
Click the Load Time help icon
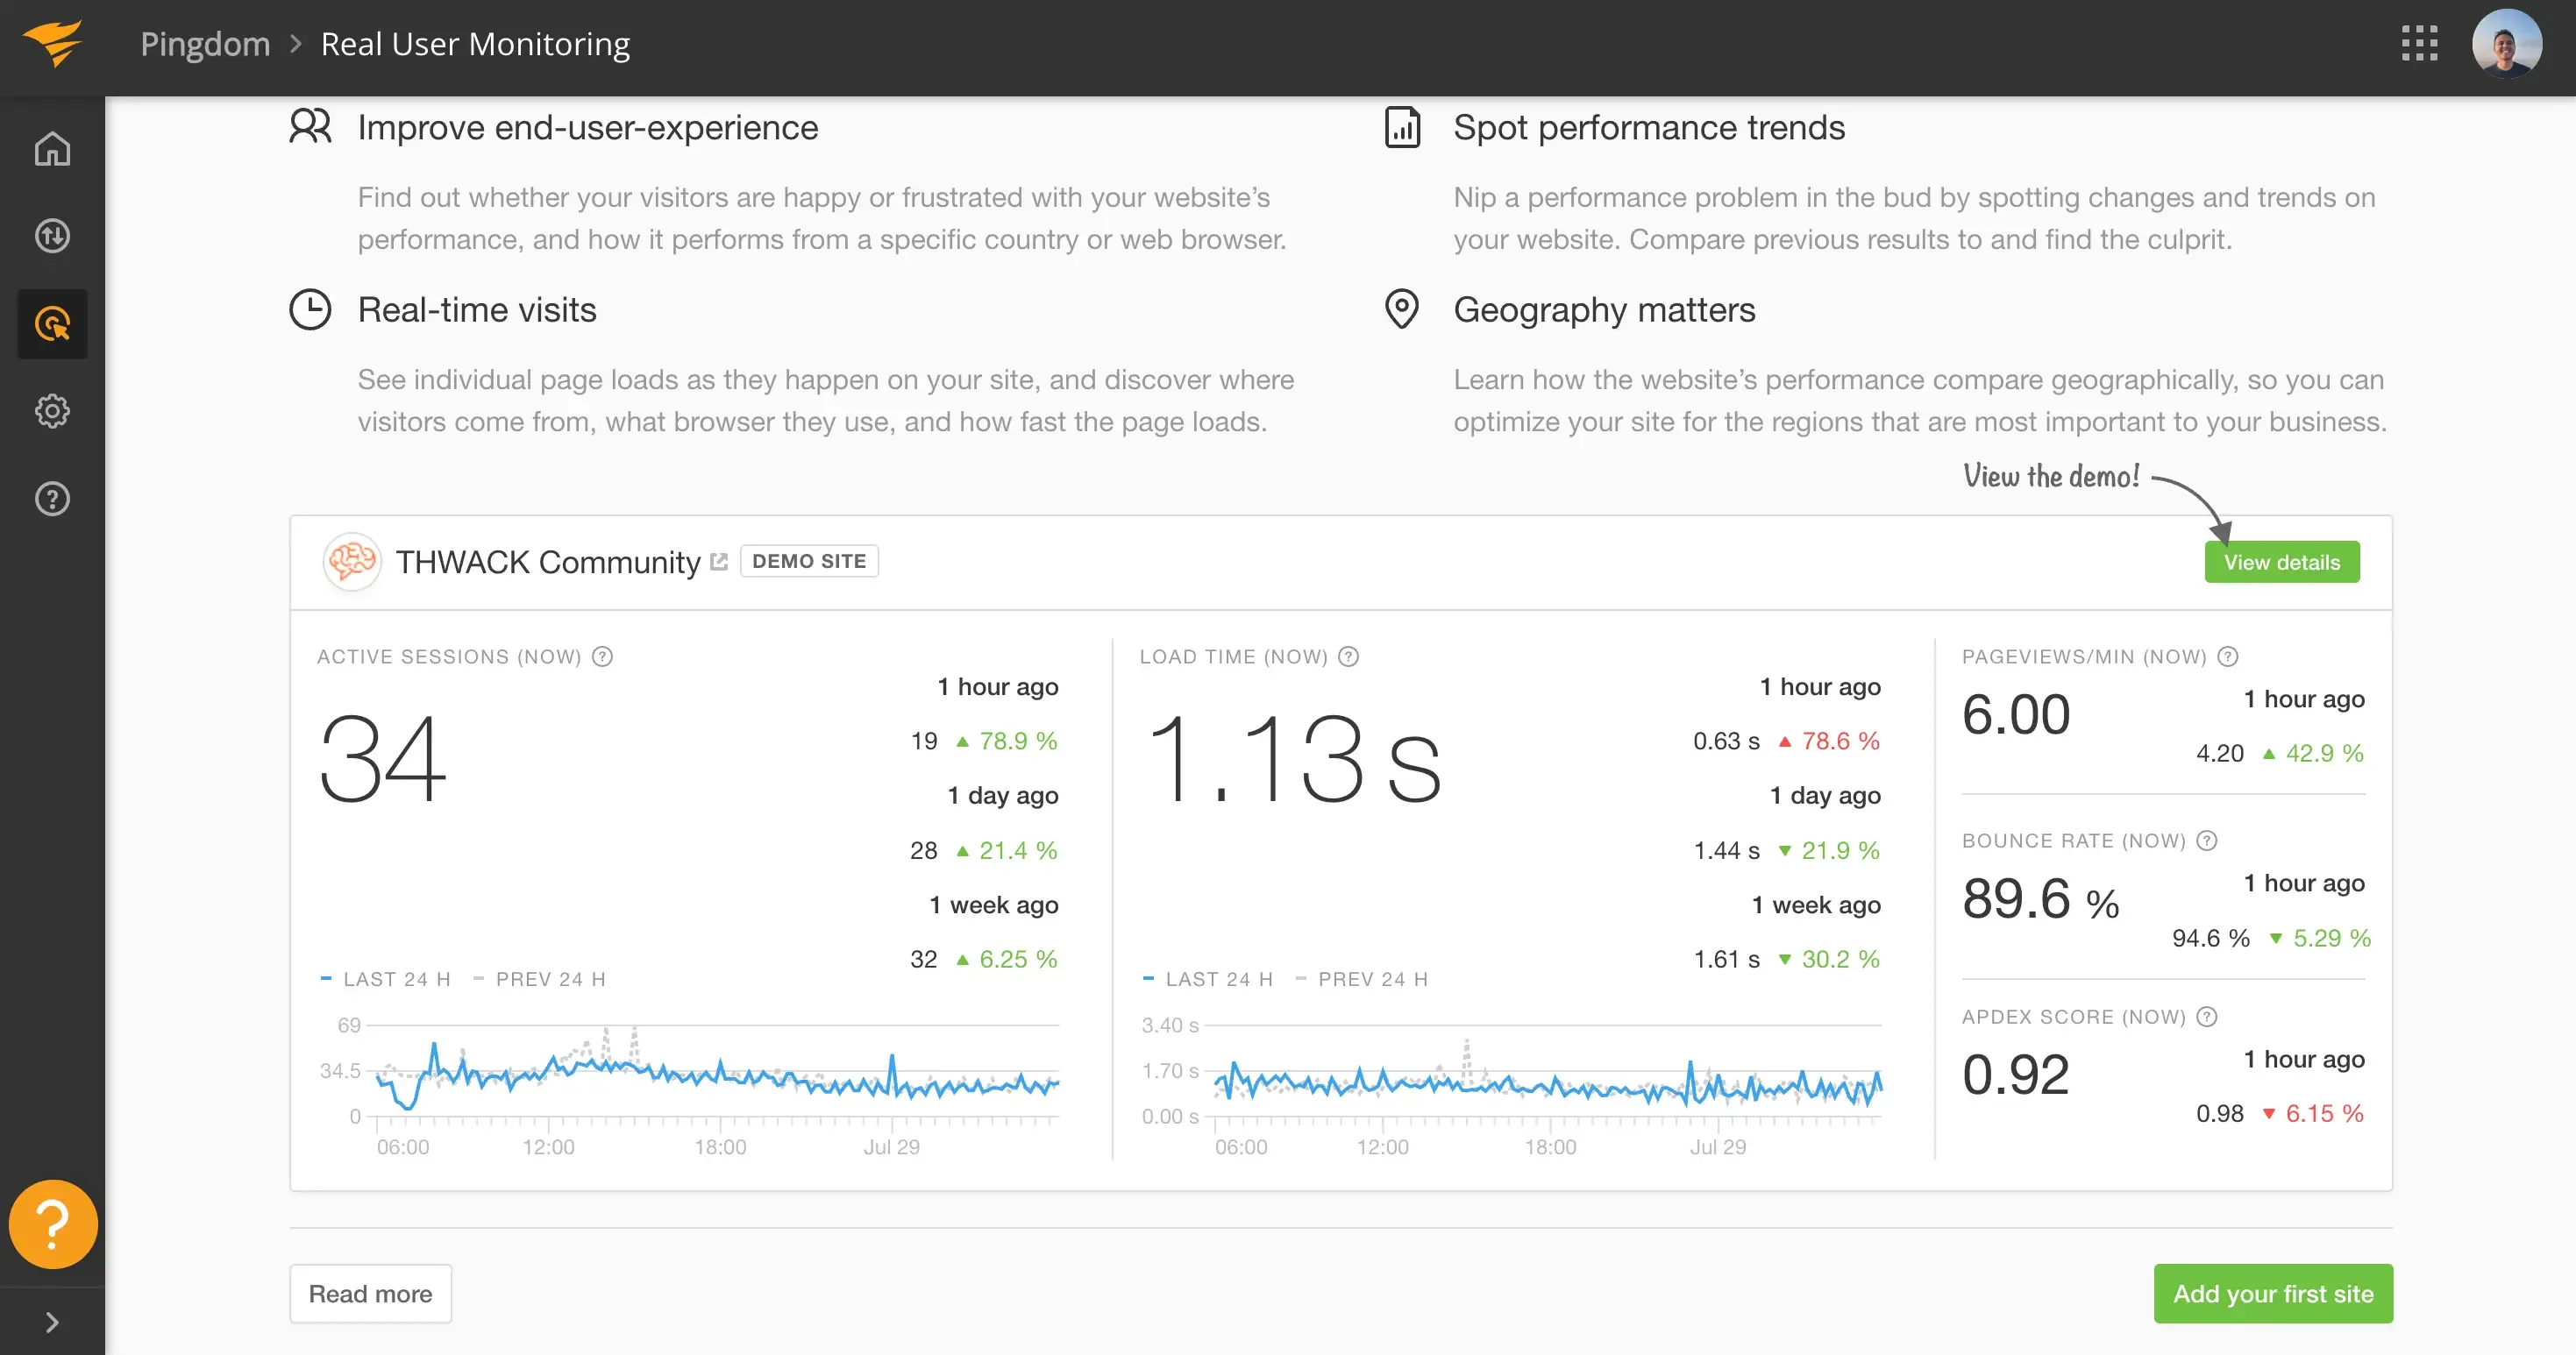coord(1349,656)
